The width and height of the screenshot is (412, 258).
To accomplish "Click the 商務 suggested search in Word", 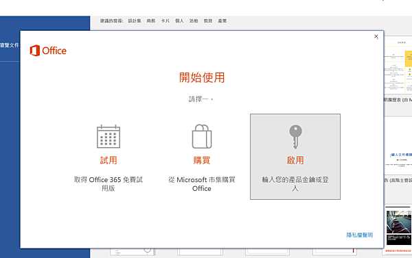I will point(151,21).
